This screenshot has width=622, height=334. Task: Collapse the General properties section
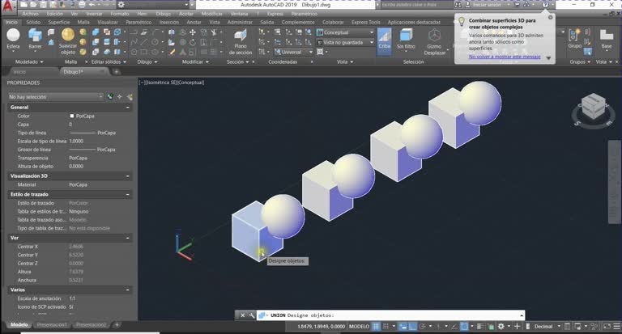tap(128, 108)
